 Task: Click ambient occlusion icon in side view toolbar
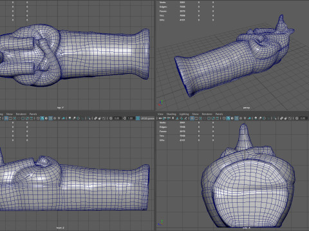(x=256, y=118)
